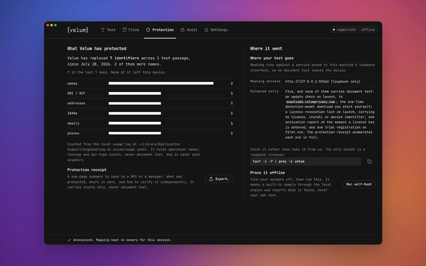
Task: Click the IBANs row label
Action: (x=72, y=113)
